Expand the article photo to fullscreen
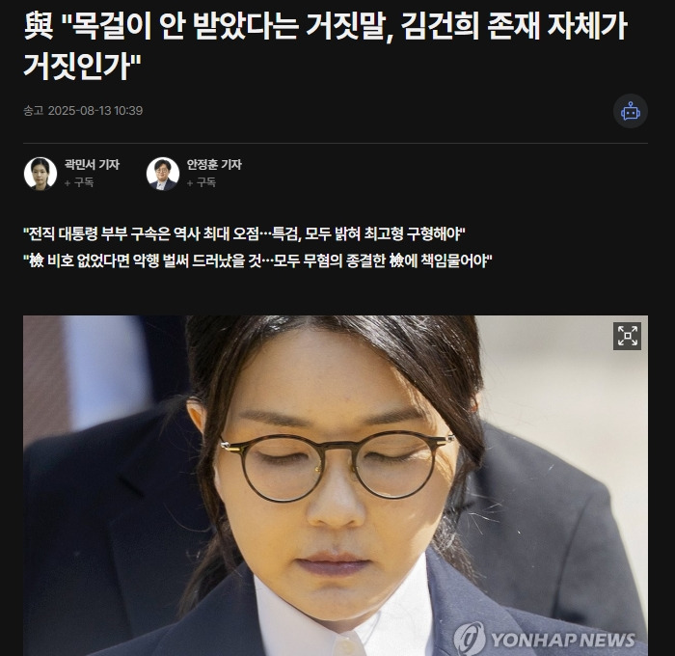Viewport: 675px width, 656px height. click(627, 336)
